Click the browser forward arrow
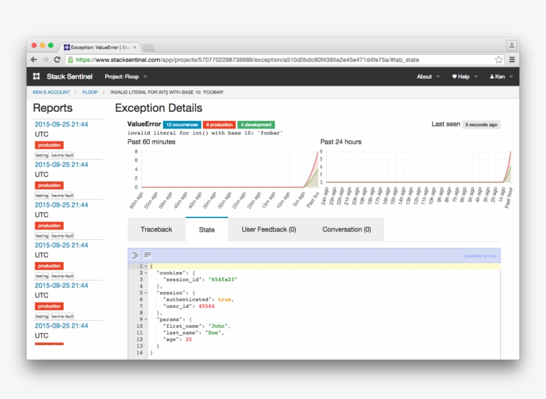Screen dimensions: 546x399 pyautogui.click(x=46, y=59)
